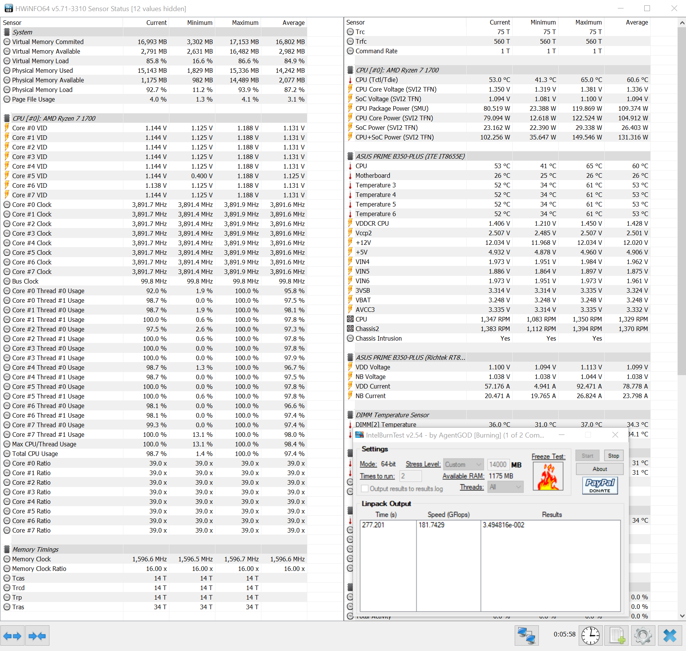
Task: Select the NB Current row label
Action: click(371, 396)
